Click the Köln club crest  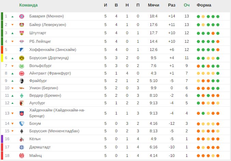point(22,139)
